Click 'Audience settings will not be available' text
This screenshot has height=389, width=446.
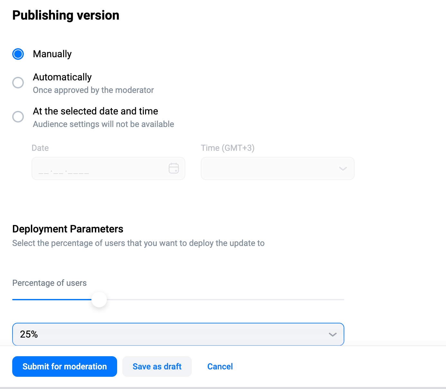(x=104, y=124)
